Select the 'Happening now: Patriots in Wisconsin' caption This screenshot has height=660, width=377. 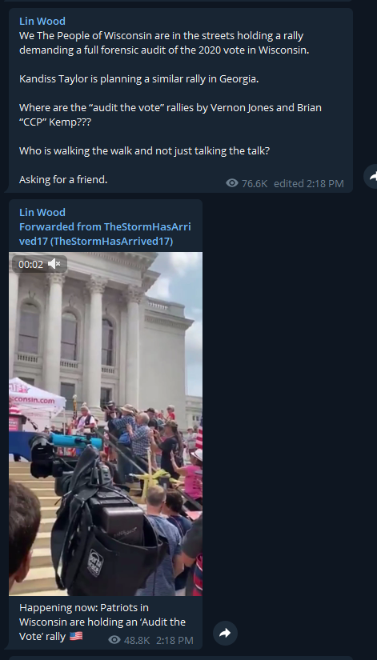click(x=102, y=622)
